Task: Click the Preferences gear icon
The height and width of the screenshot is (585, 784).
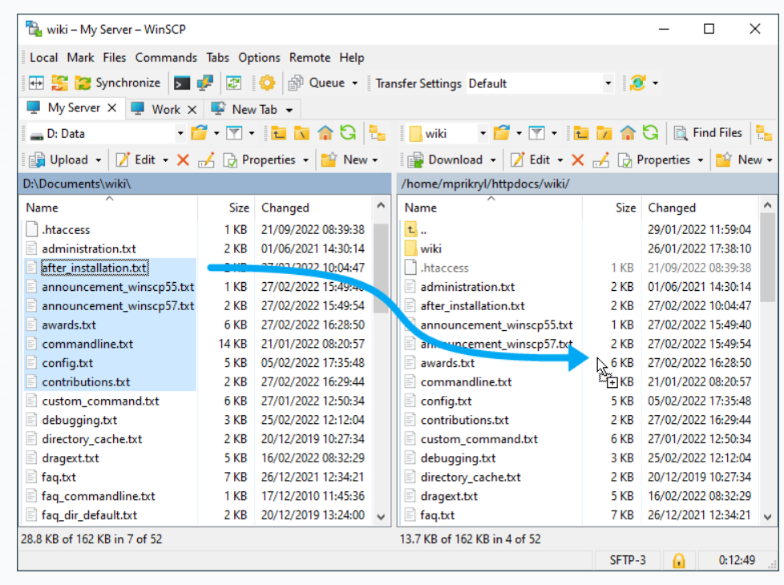Action: [267, 83]
